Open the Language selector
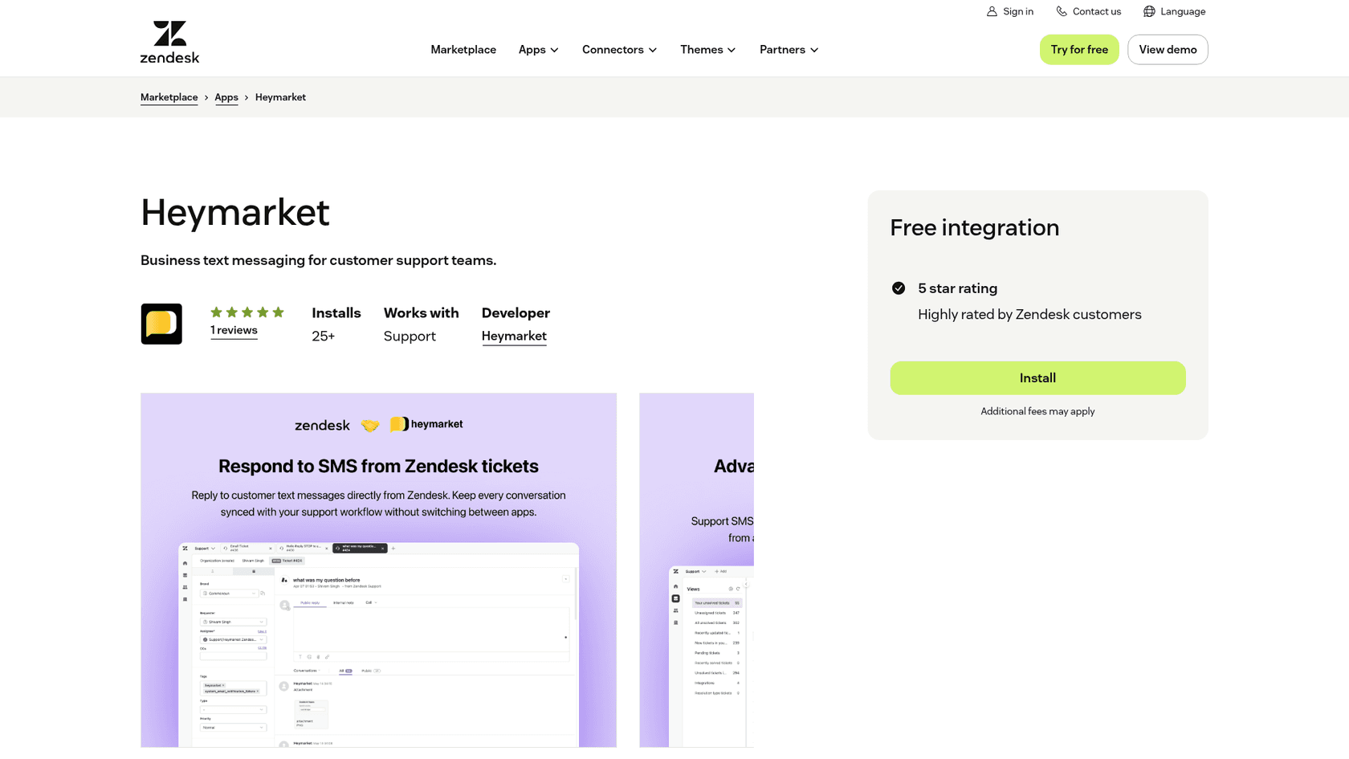This screenshot has height=759, width=1349. click(1174, 11)
